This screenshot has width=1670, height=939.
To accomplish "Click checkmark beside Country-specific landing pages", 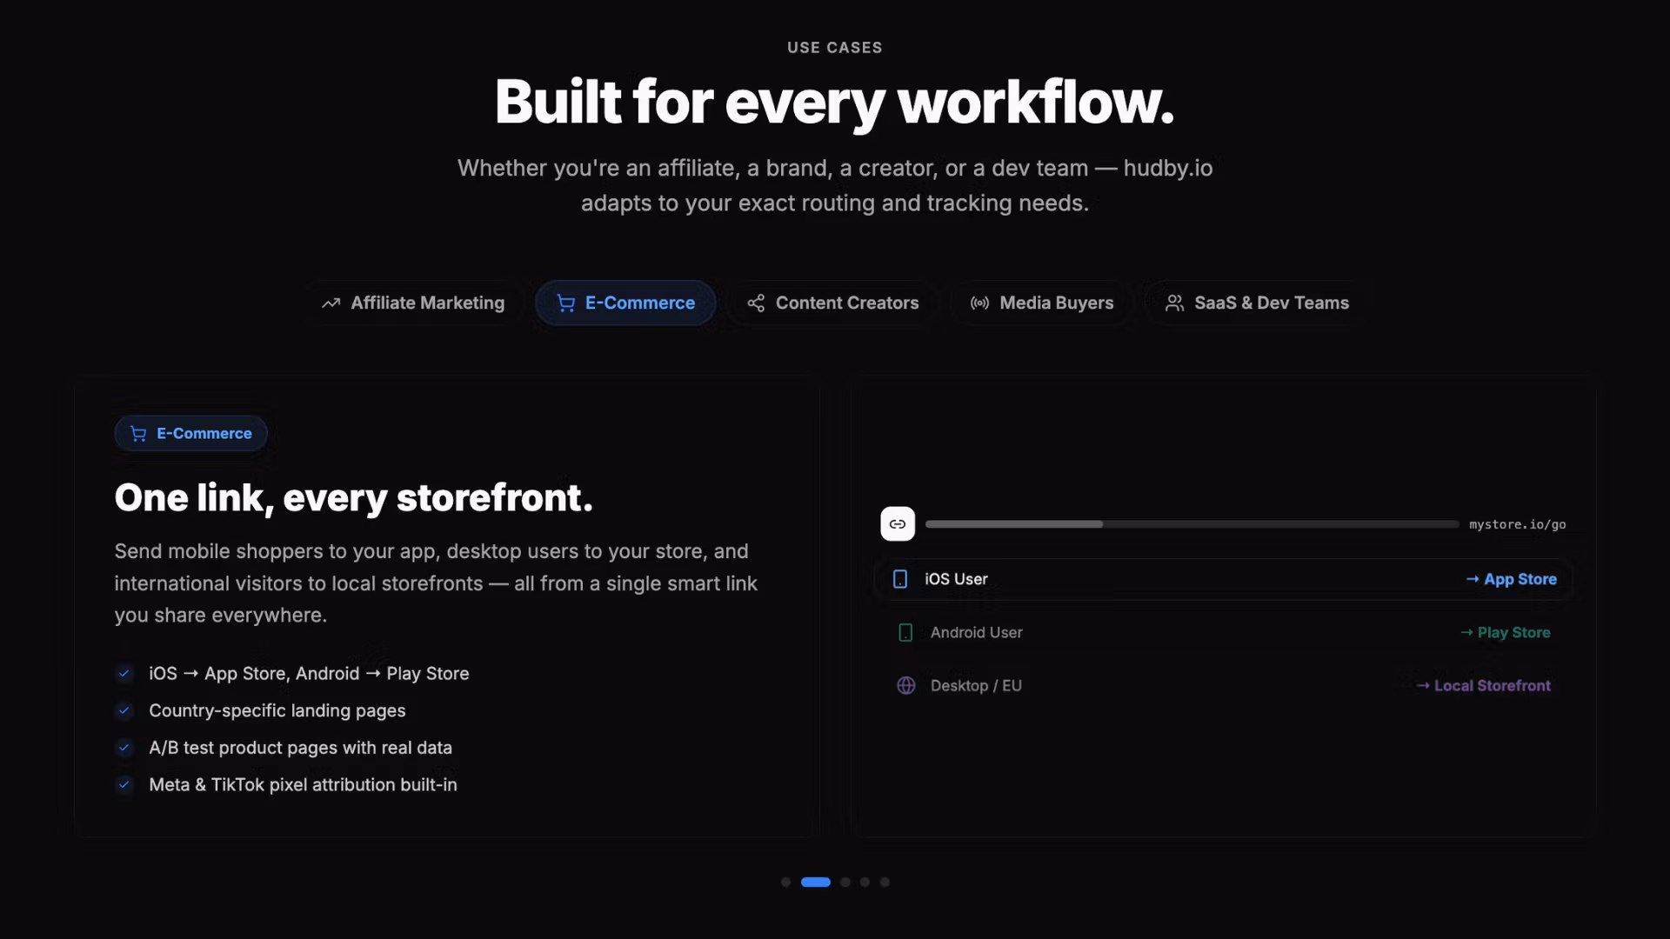I will click(x=124, y=711).
